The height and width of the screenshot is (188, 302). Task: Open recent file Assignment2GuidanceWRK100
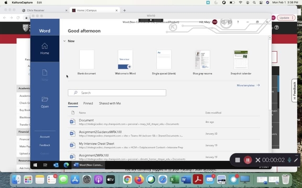click(x=164, y=133)
